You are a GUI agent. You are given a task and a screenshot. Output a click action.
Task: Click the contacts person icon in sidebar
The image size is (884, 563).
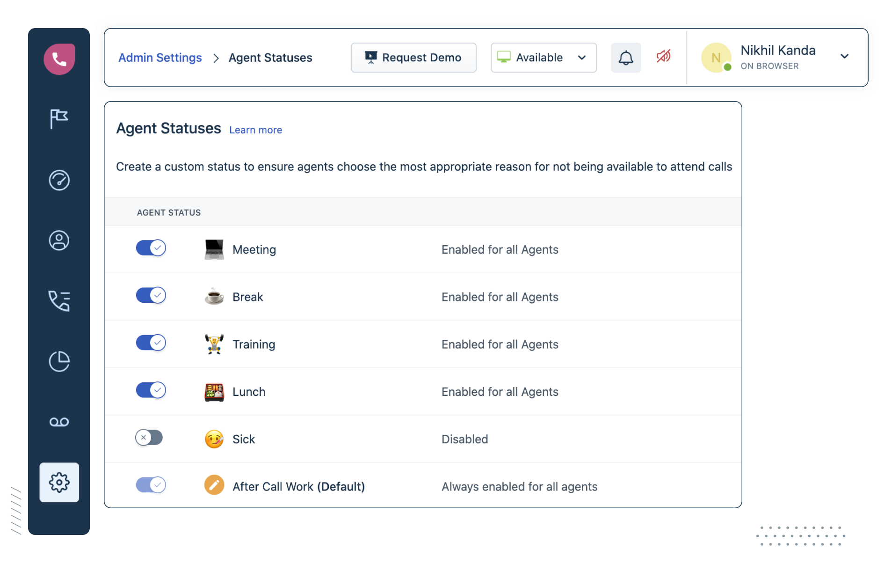coord(59,240)
